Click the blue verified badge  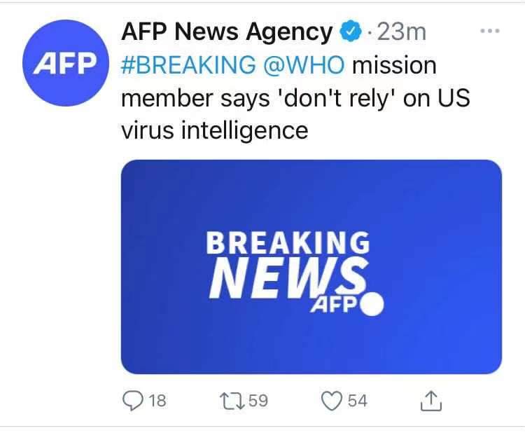click(349, 32)
